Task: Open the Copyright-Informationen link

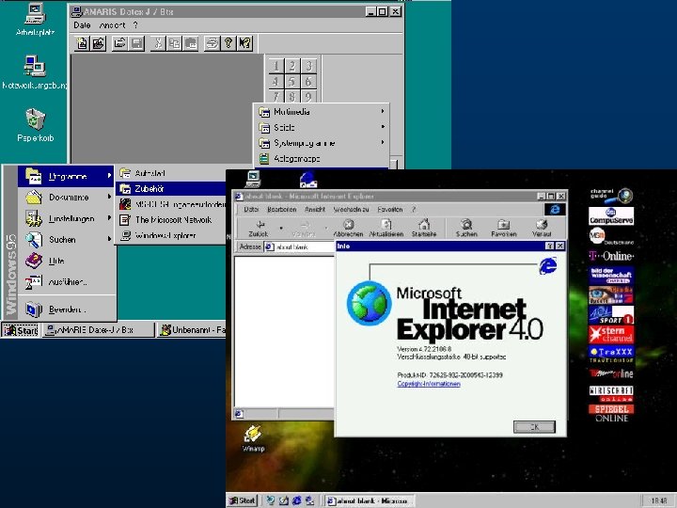Action: (x=429, y=384)
